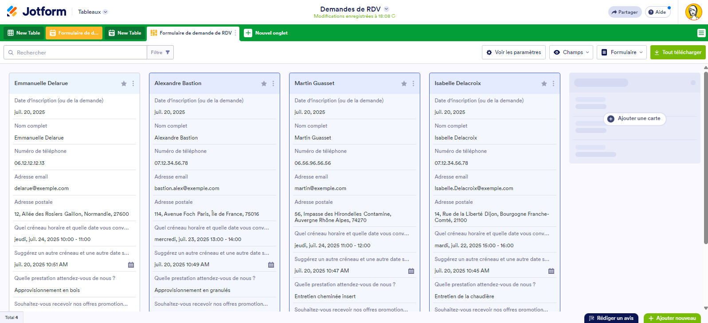Image resolution: width=708 pixels, height=323 pixels.
Task: Click email martin@exemple.com
Action: [320, 188]
